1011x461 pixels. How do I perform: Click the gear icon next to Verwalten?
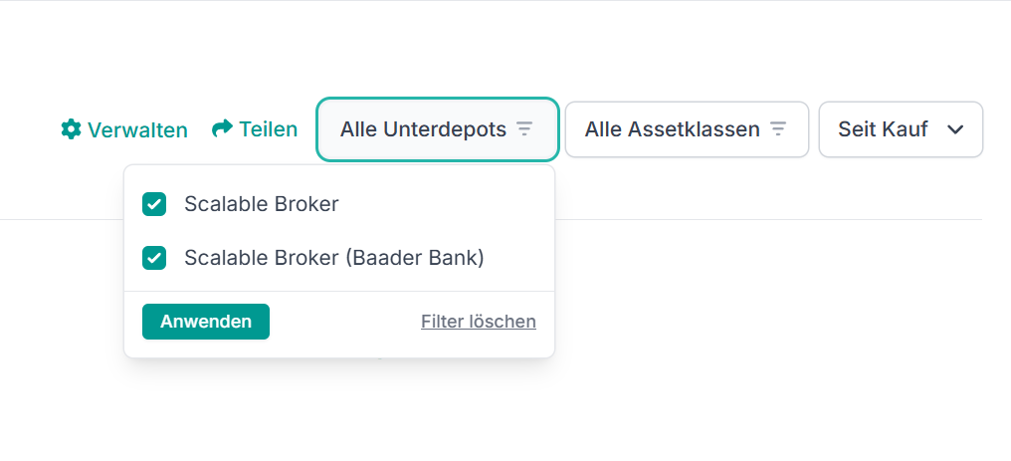click(71, 129)
